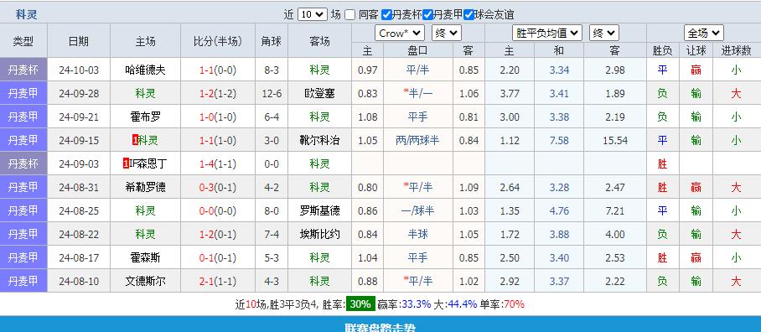Click the 1-2(1-2) score on 24-09-28

(217, 93)
